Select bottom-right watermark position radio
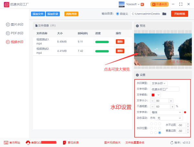Viewport: 194px width, 147px height. coord(160,132)
